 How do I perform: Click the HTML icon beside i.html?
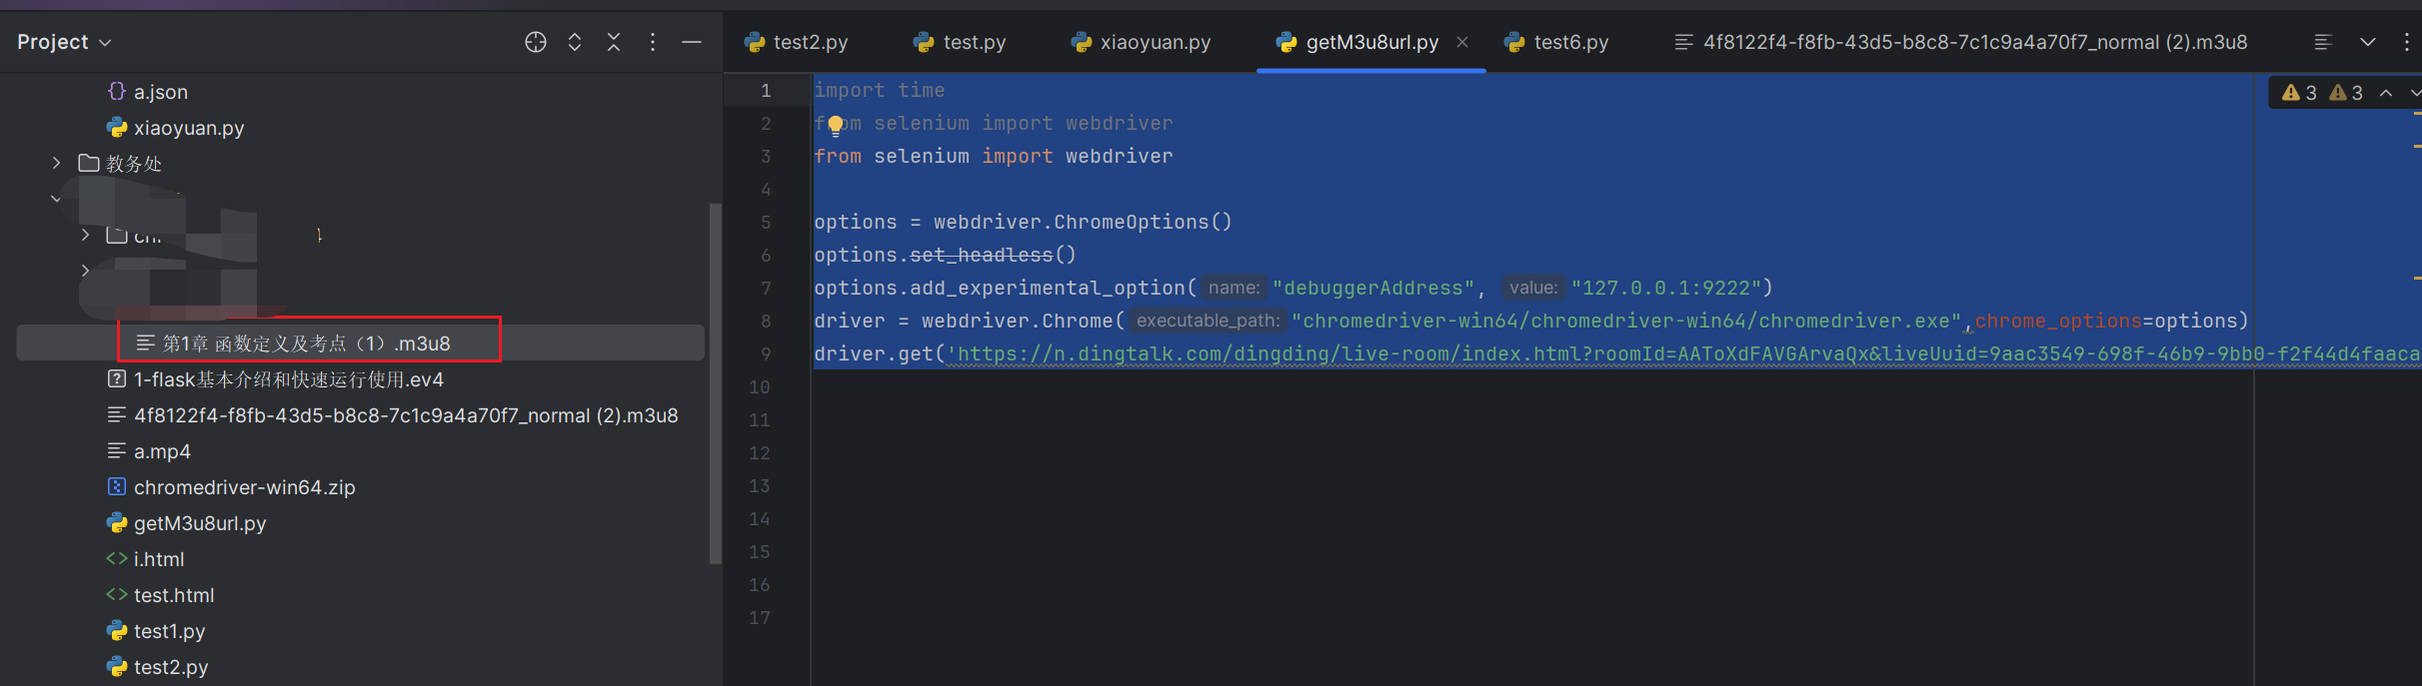click(x=117, y=558)
